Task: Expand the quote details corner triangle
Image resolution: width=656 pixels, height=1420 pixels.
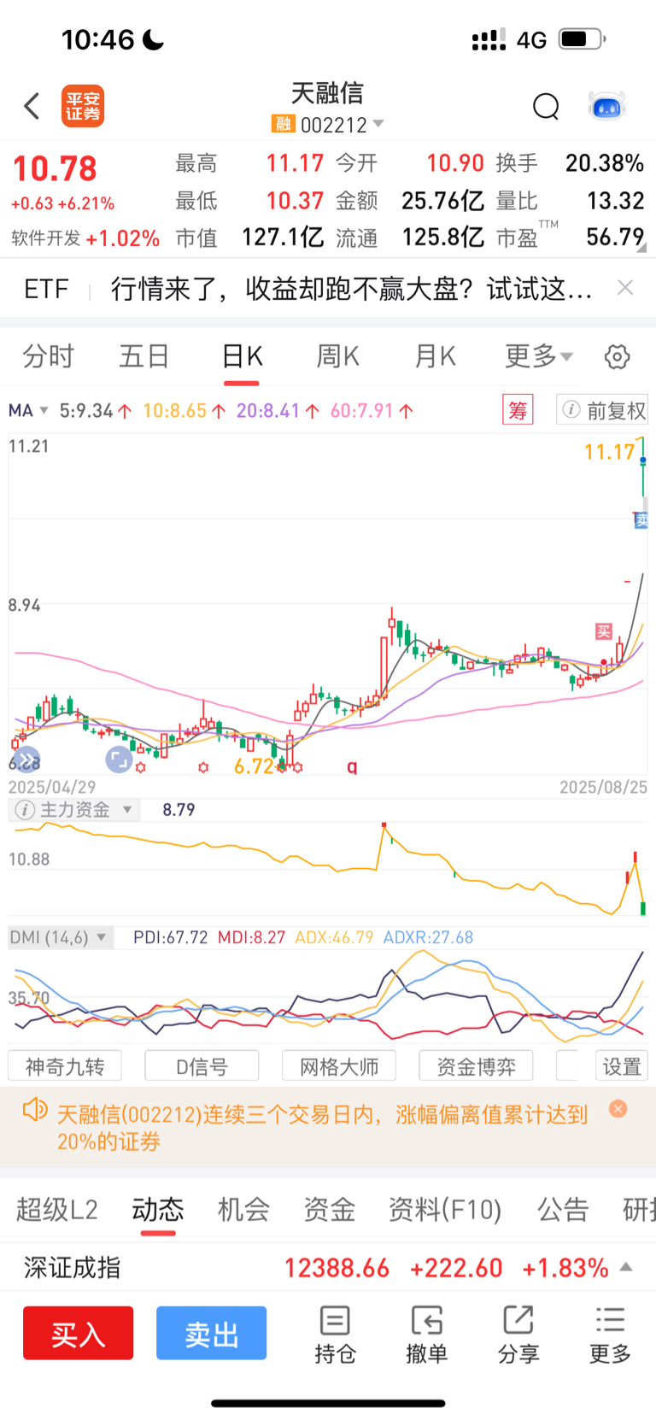Action: point(641,249)
